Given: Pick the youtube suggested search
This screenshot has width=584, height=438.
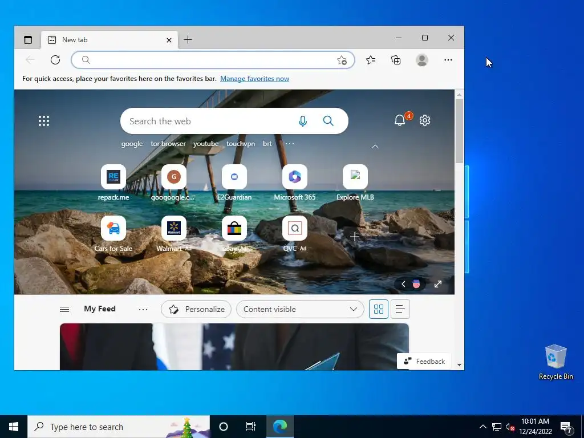Looking at the screenshot, I should tap(205, 144).
